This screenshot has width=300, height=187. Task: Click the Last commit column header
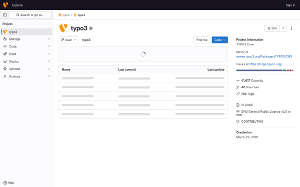[x=127, y=70]
